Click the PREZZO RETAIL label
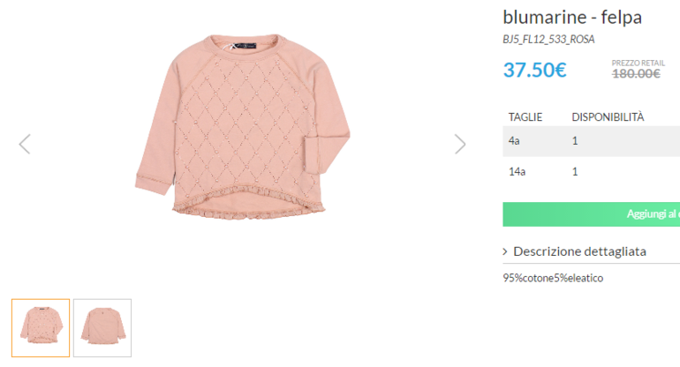This screenshot has height=367, width=680. pyautogui.click(x=638, y=63)
